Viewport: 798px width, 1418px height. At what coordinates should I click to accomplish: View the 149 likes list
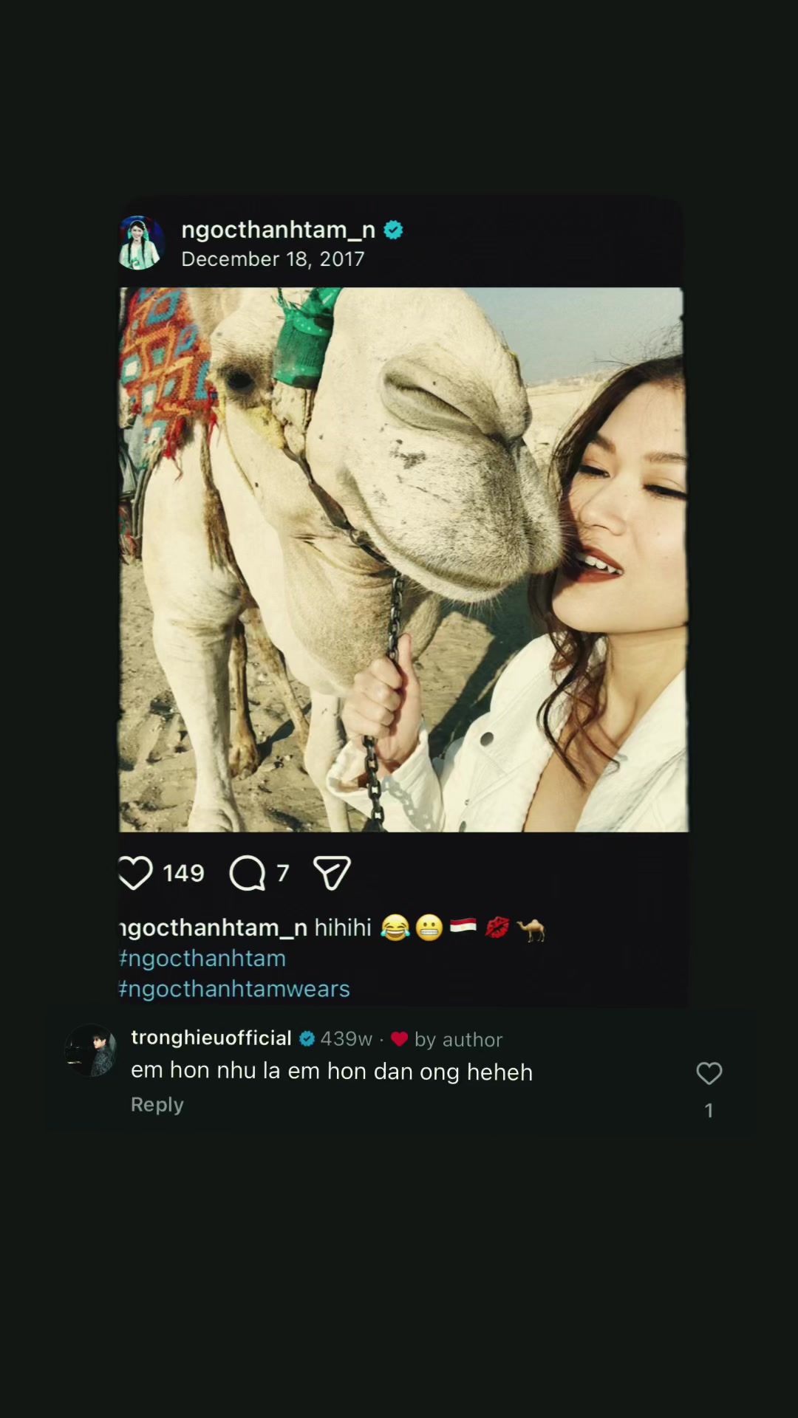point(183,873)
